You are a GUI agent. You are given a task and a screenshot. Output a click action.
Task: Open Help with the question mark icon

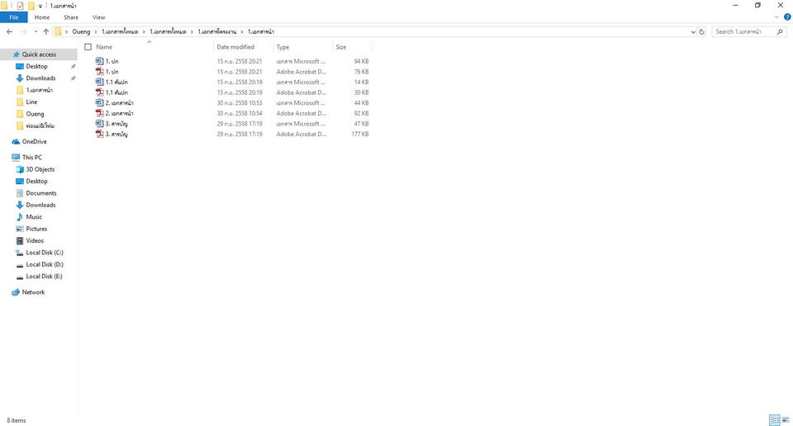pyautogui.click(x=787, y=17)
